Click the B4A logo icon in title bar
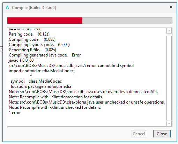 tap(7, 8)
